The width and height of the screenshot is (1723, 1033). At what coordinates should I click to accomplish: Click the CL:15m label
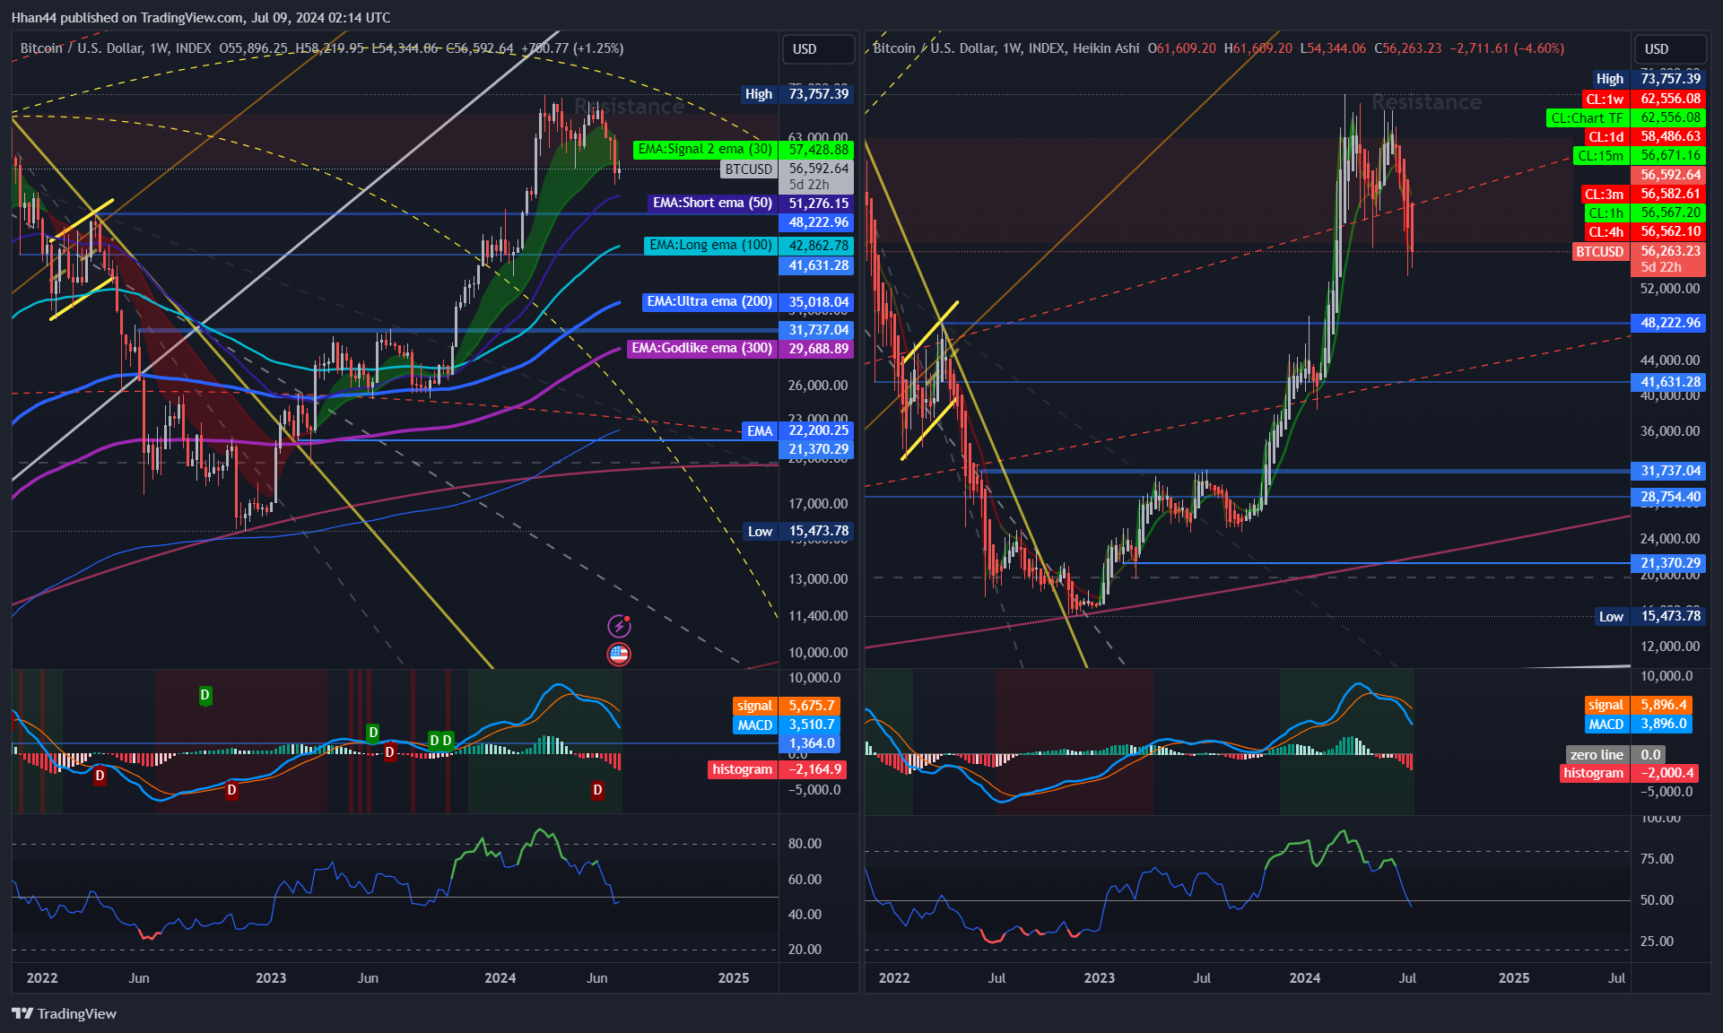(x=1600, y=156)
